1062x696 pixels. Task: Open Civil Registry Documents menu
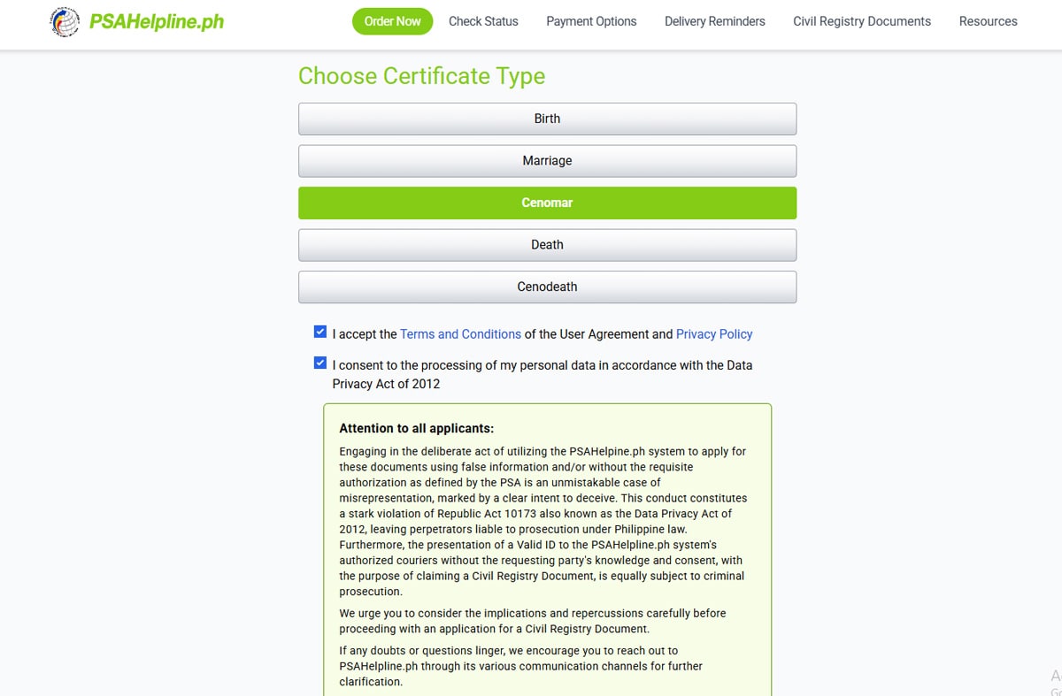click(x=862, y=21)
